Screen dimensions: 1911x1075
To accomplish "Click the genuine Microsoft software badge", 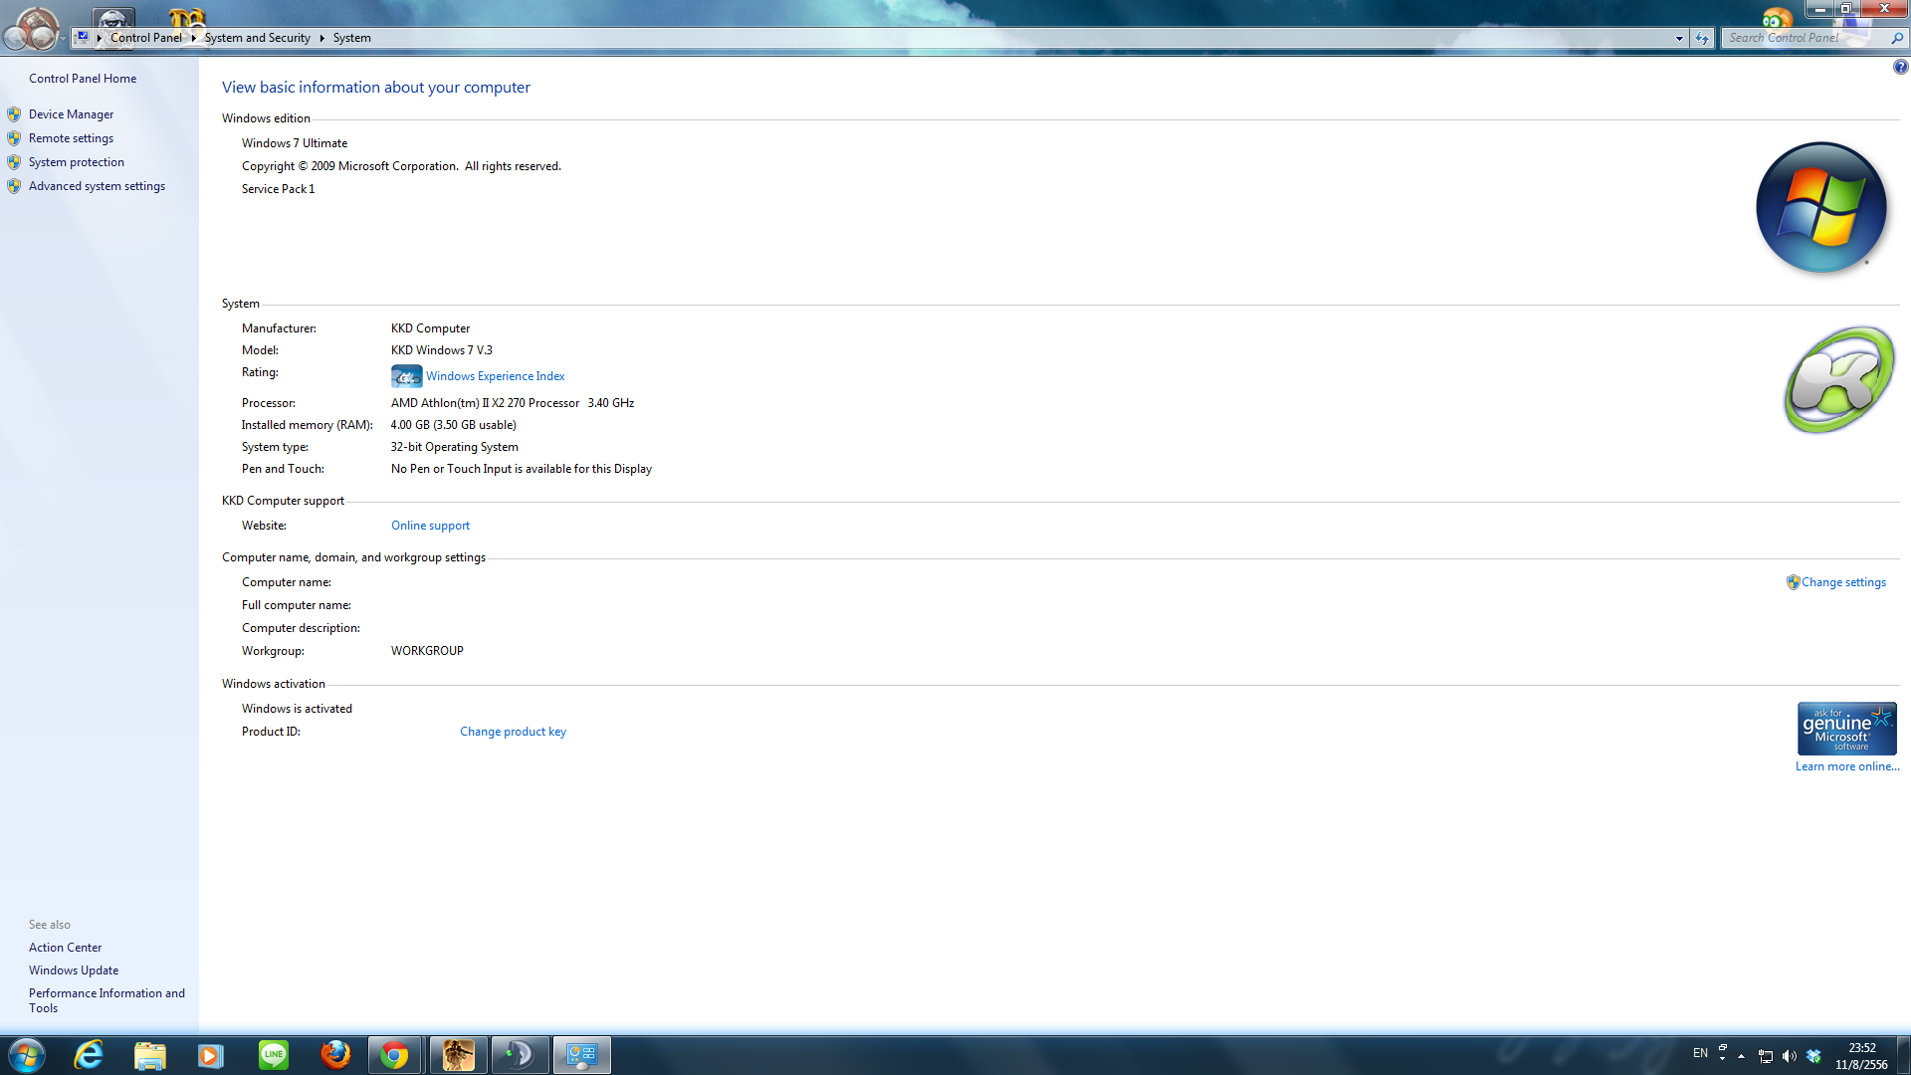I will point(1846,729).
